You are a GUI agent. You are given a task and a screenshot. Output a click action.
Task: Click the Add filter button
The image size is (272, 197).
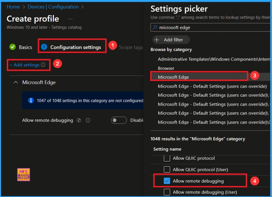pos(171,40)
